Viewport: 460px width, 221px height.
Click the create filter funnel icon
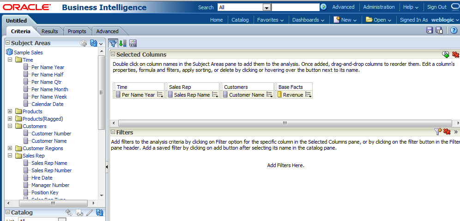click(x=438, y=132)
